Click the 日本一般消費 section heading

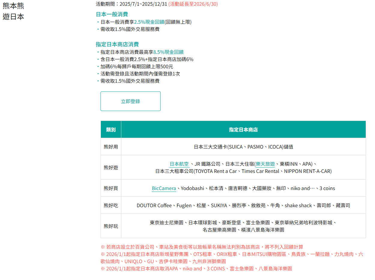pos(112,14)
